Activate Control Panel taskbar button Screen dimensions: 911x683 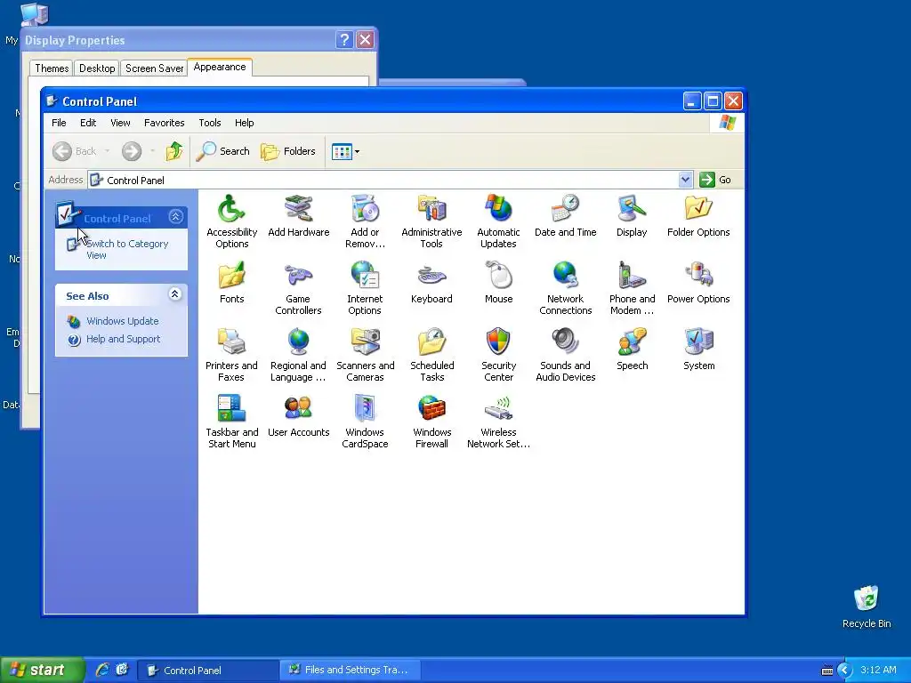[208, 671]
